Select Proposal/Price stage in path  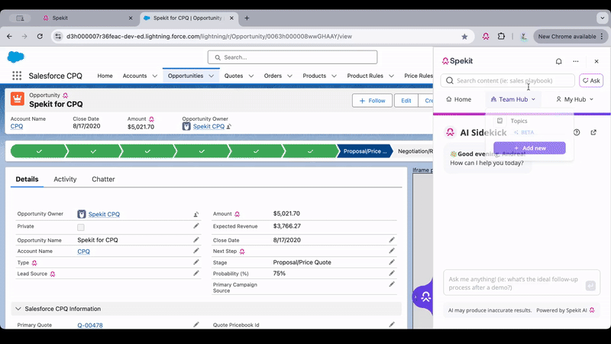point(365,151)
